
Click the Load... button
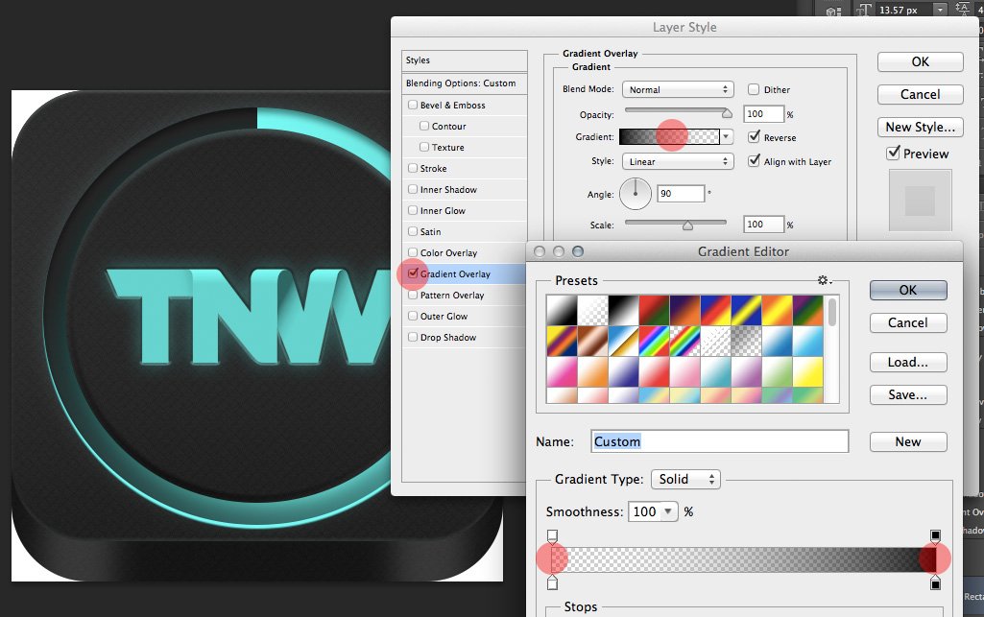908,362
